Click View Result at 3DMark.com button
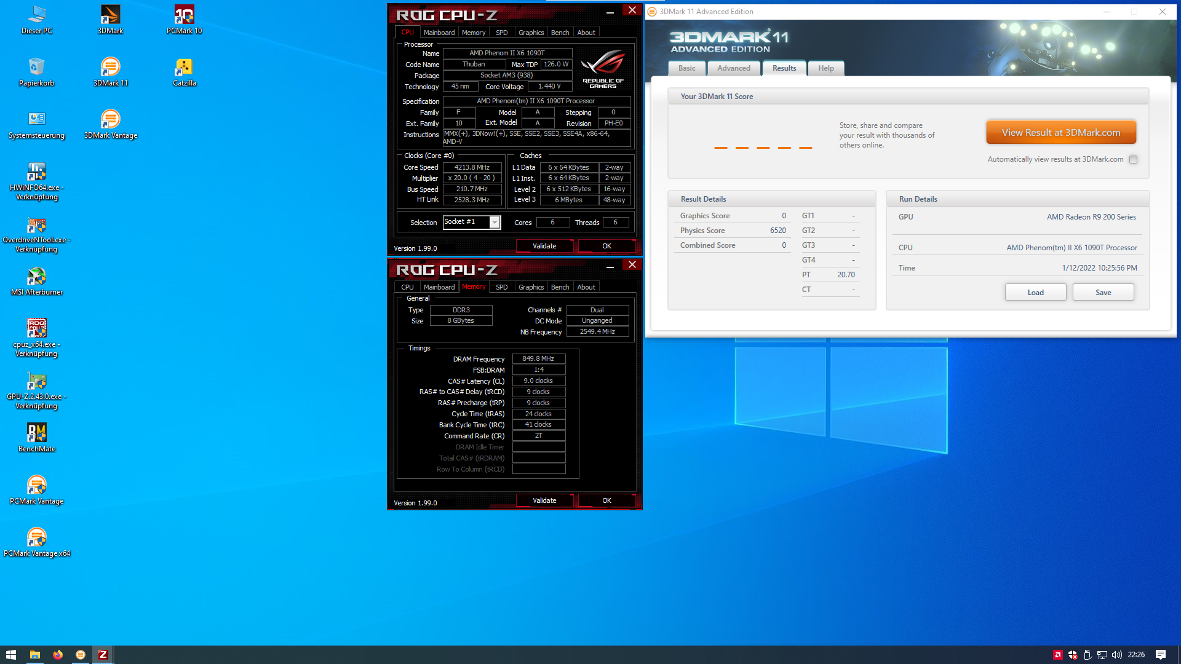The width and height of the screenshot is (1181, 664). point(1061,132)
